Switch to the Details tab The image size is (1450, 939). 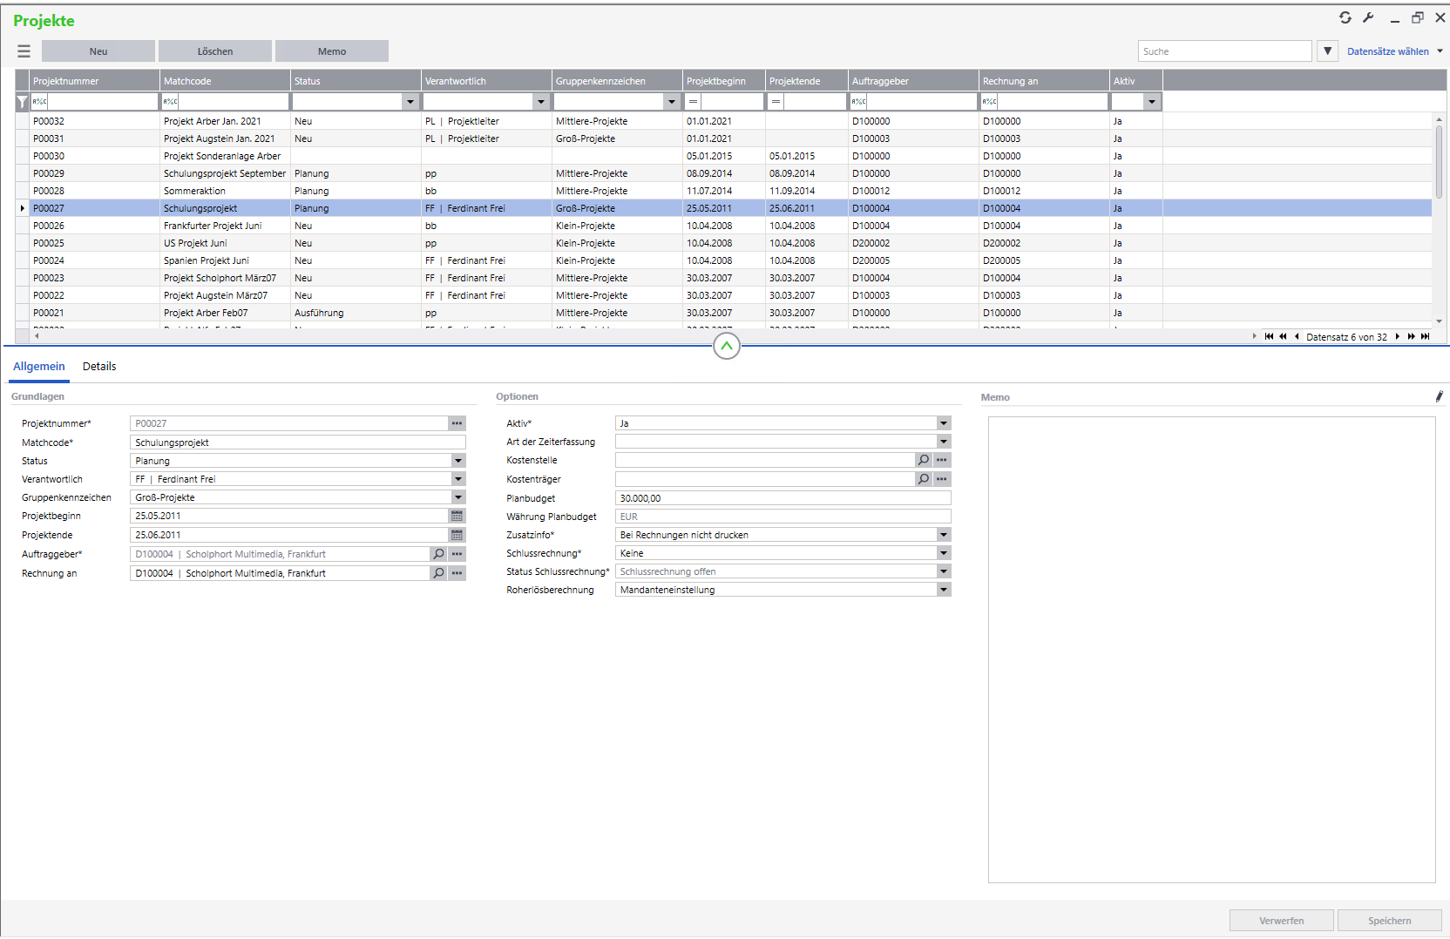coord(99,367)
